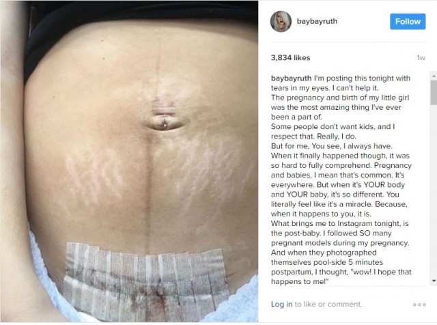Click the post photo
437x325 pixels.
[x=129, y=162]
